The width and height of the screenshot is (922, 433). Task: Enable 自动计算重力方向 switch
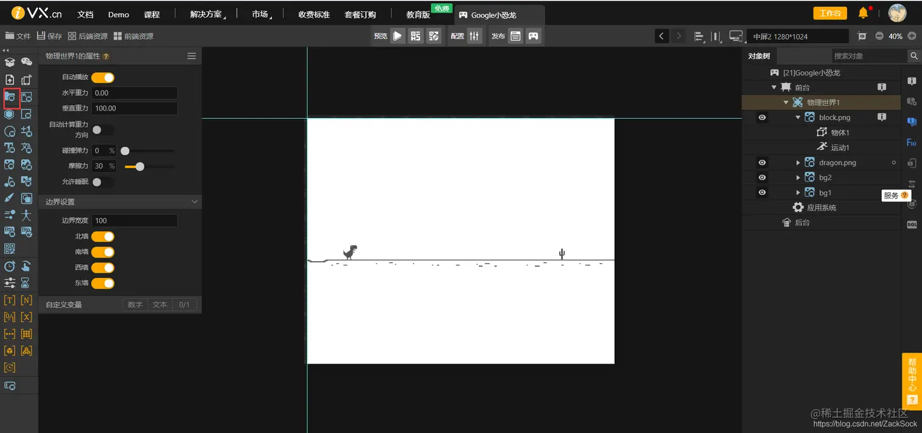point(103,130)
